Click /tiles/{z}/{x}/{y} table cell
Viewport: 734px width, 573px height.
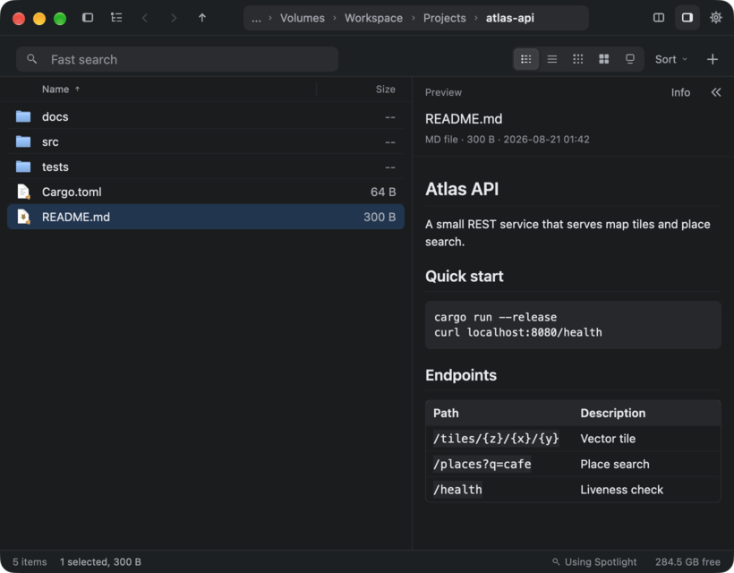(496, 439)
